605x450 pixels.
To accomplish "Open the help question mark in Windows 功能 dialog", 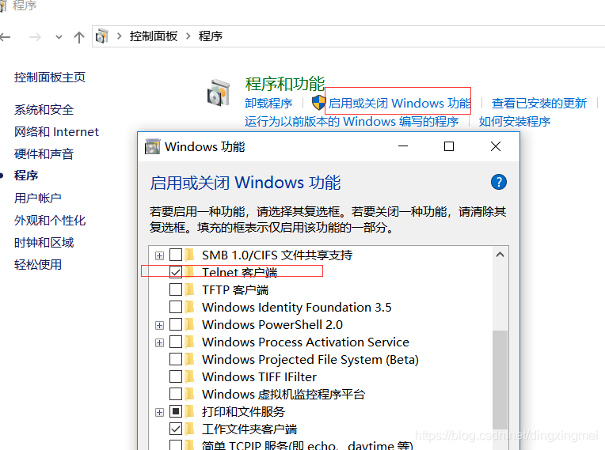I will (x=499, y=182).
